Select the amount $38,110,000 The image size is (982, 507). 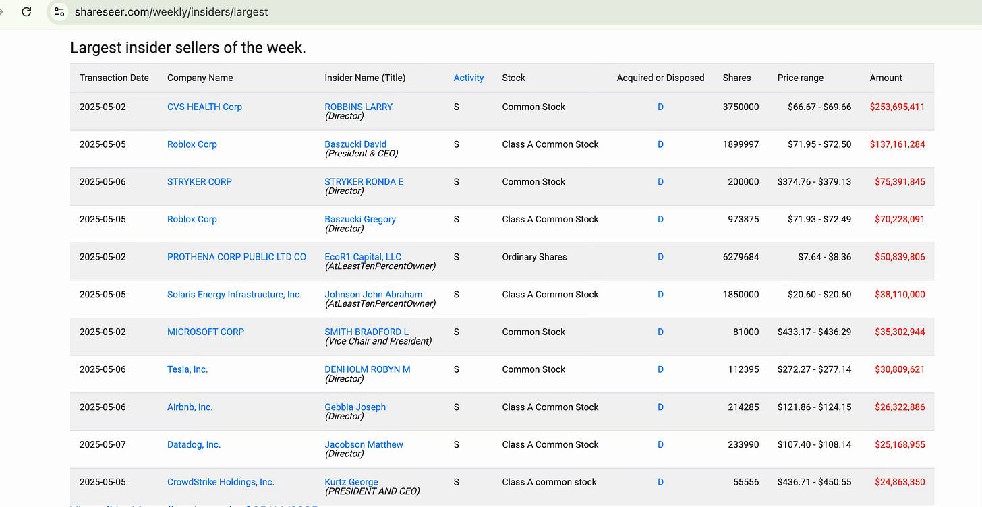900,295
